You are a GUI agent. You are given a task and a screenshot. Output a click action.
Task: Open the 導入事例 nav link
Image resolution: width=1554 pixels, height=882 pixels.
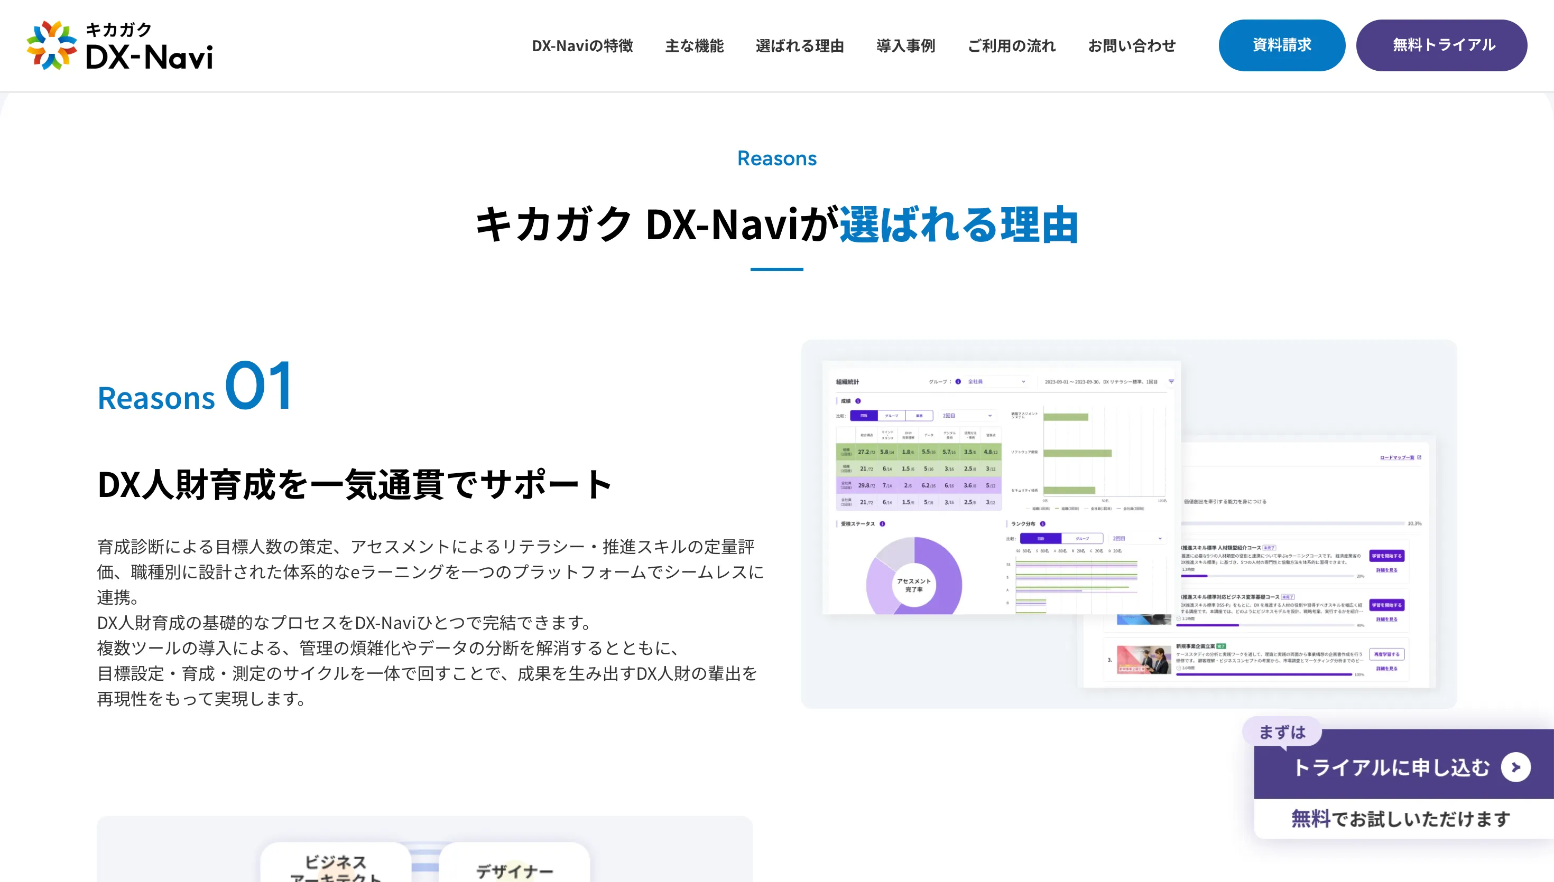[905, 45]
